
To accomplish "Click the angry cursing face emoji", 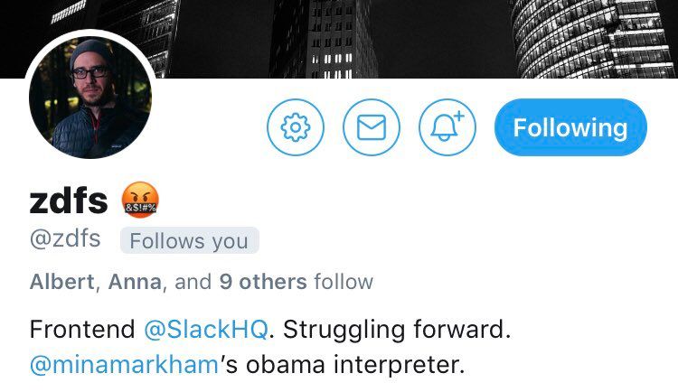I will pos(140,200).
